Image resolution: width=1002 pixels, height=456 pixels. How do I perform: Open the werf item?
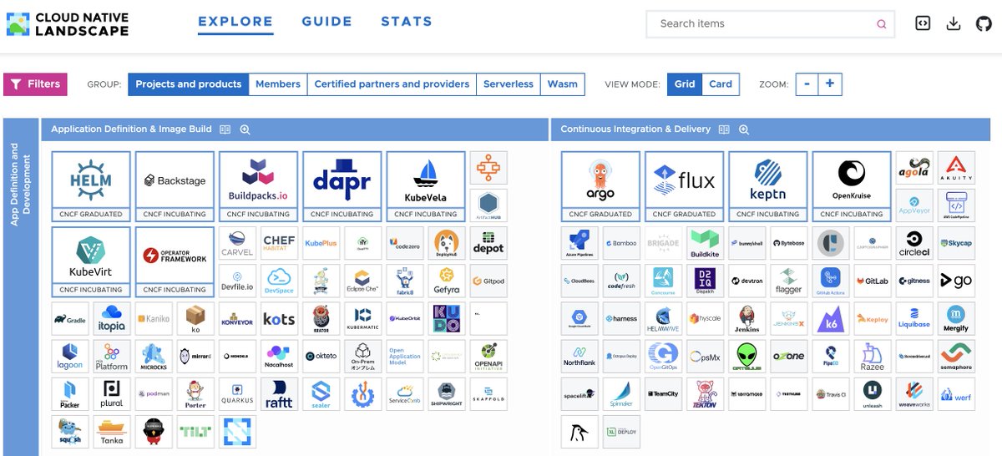[x=955, y=394]
